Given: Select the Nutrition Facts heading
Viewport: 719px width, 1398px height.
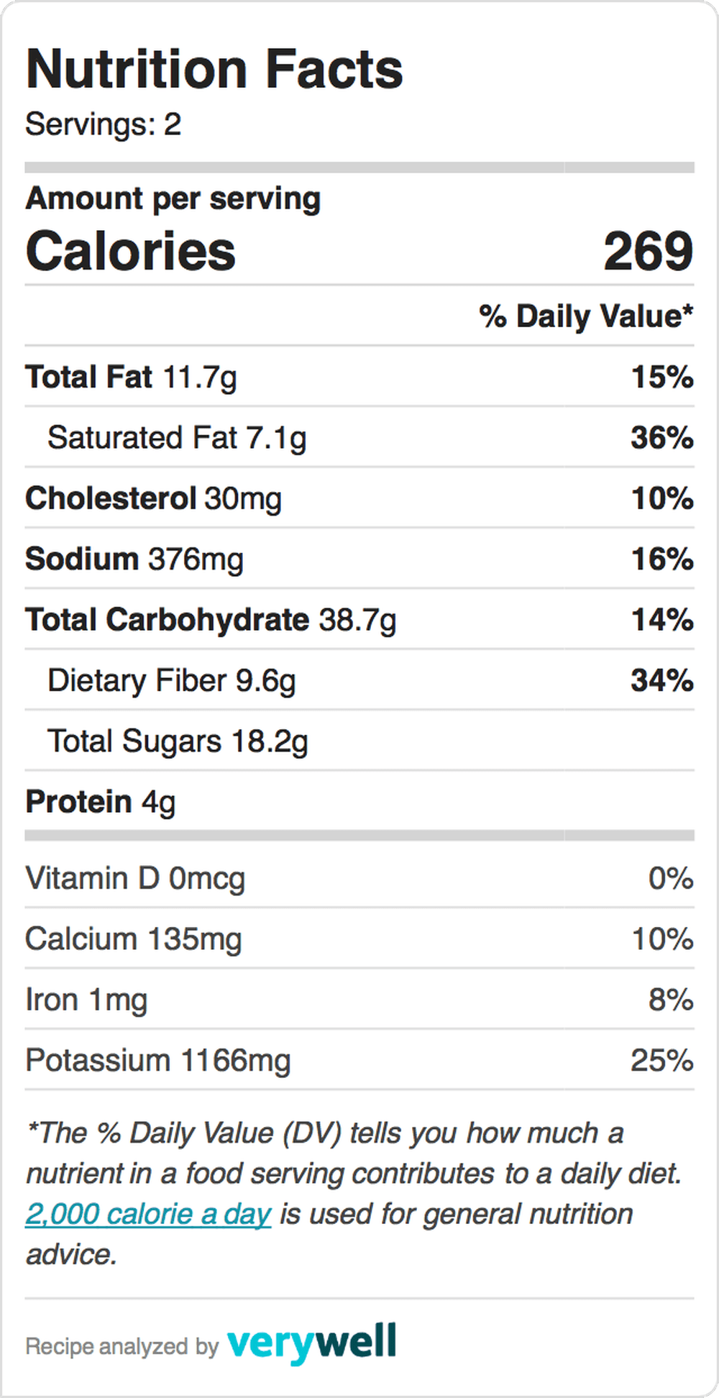Looking at the screenshot, I should click(x=214, y=69).
